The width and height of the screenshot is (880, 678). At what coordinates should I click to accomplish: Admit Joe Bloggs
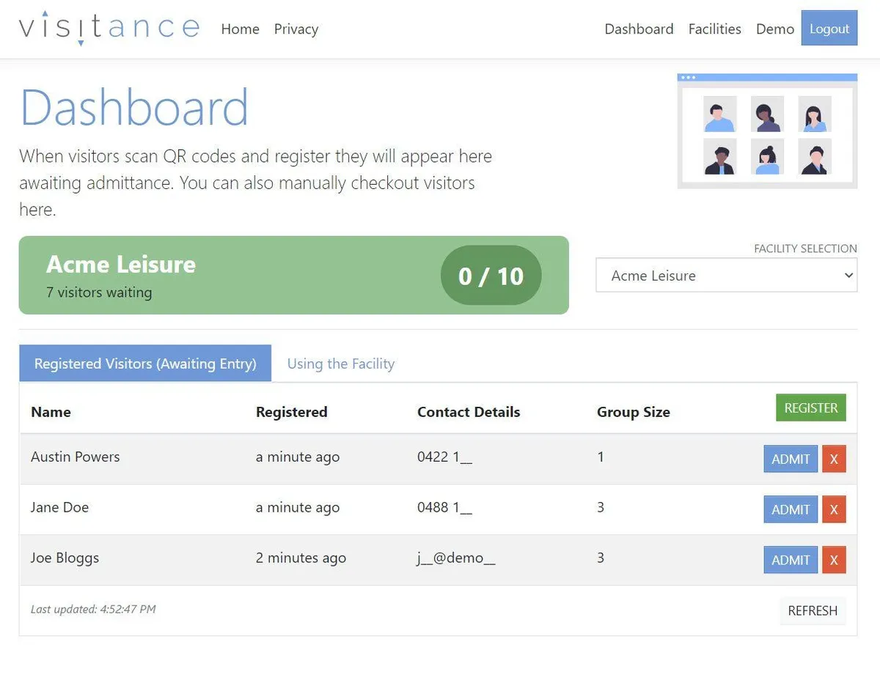point(791,561)
